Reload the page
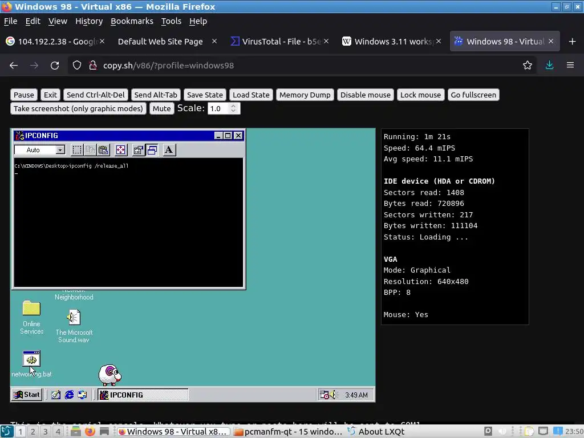Screen dimensions: 584x438 coord(55,66)
